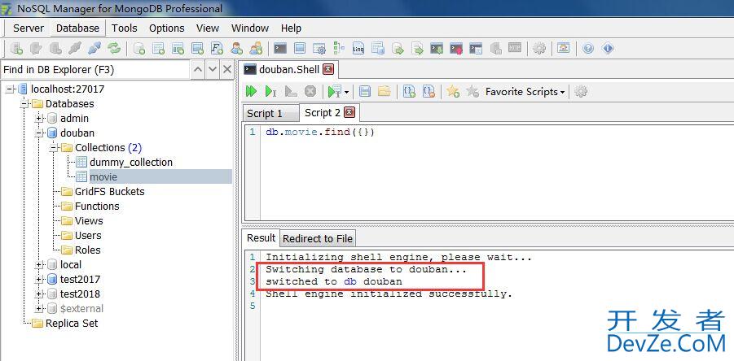Select the douban.Shell tab

pyautogui.click(x=288, y=70)
